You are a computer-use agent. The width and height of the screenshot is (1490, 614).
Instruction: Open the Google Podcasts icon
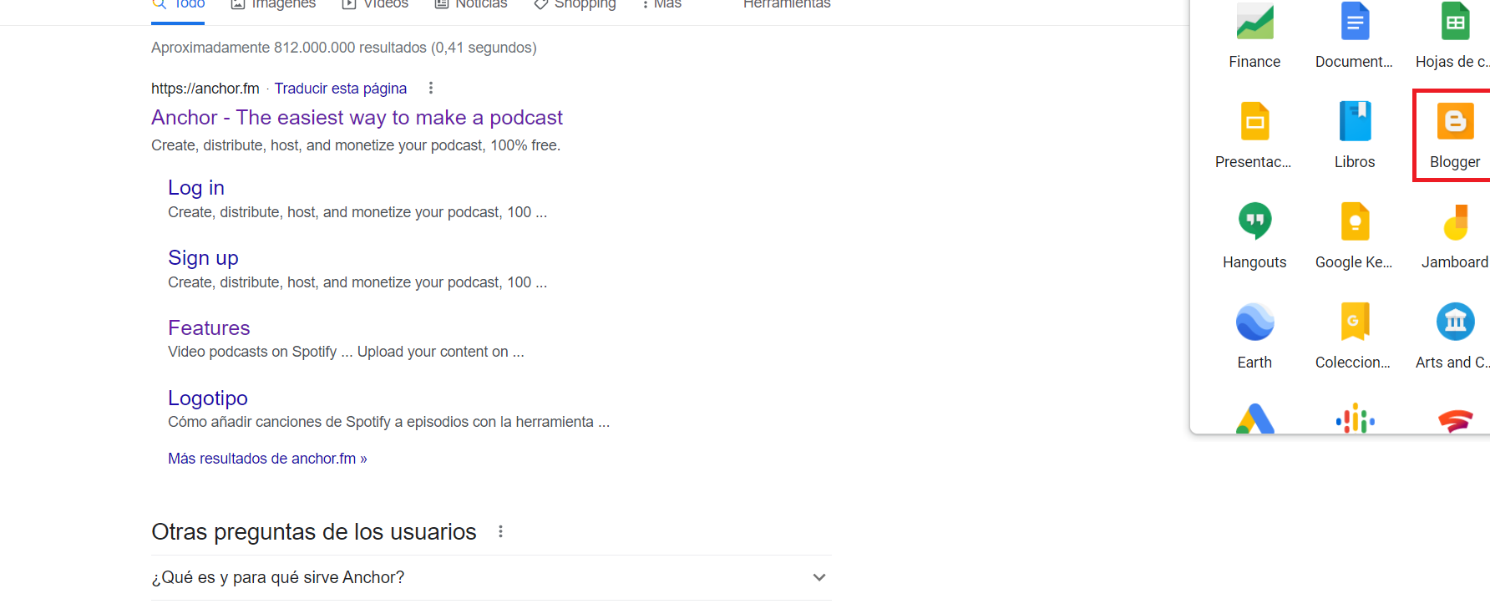coord(1355,419)
